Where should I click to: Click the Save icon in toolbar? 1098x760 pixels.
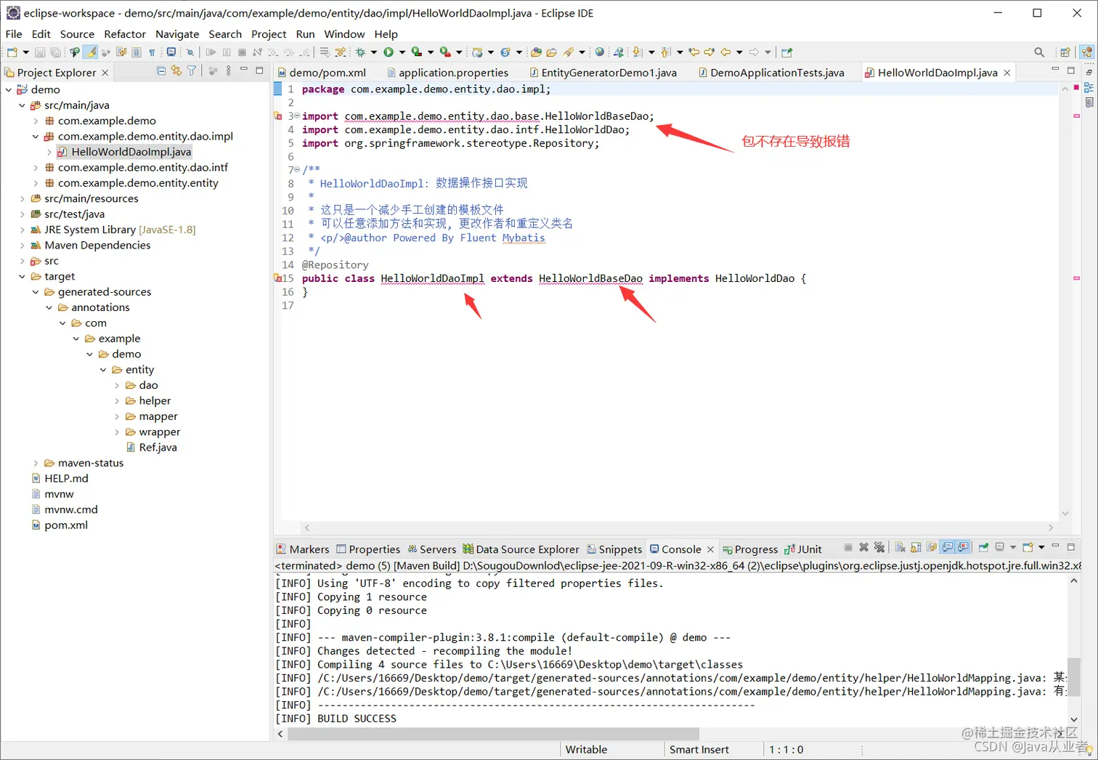[40, 52]
